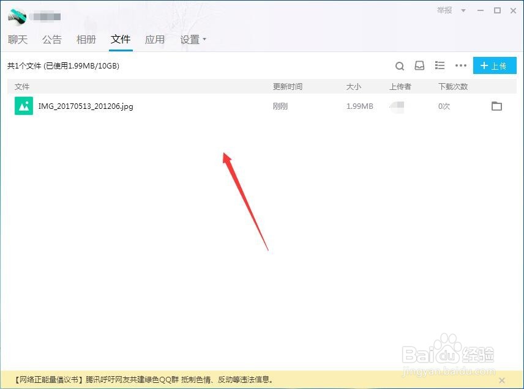524x389 pixels.
Task: Open the 公告 tab
Action: point(52,39)
